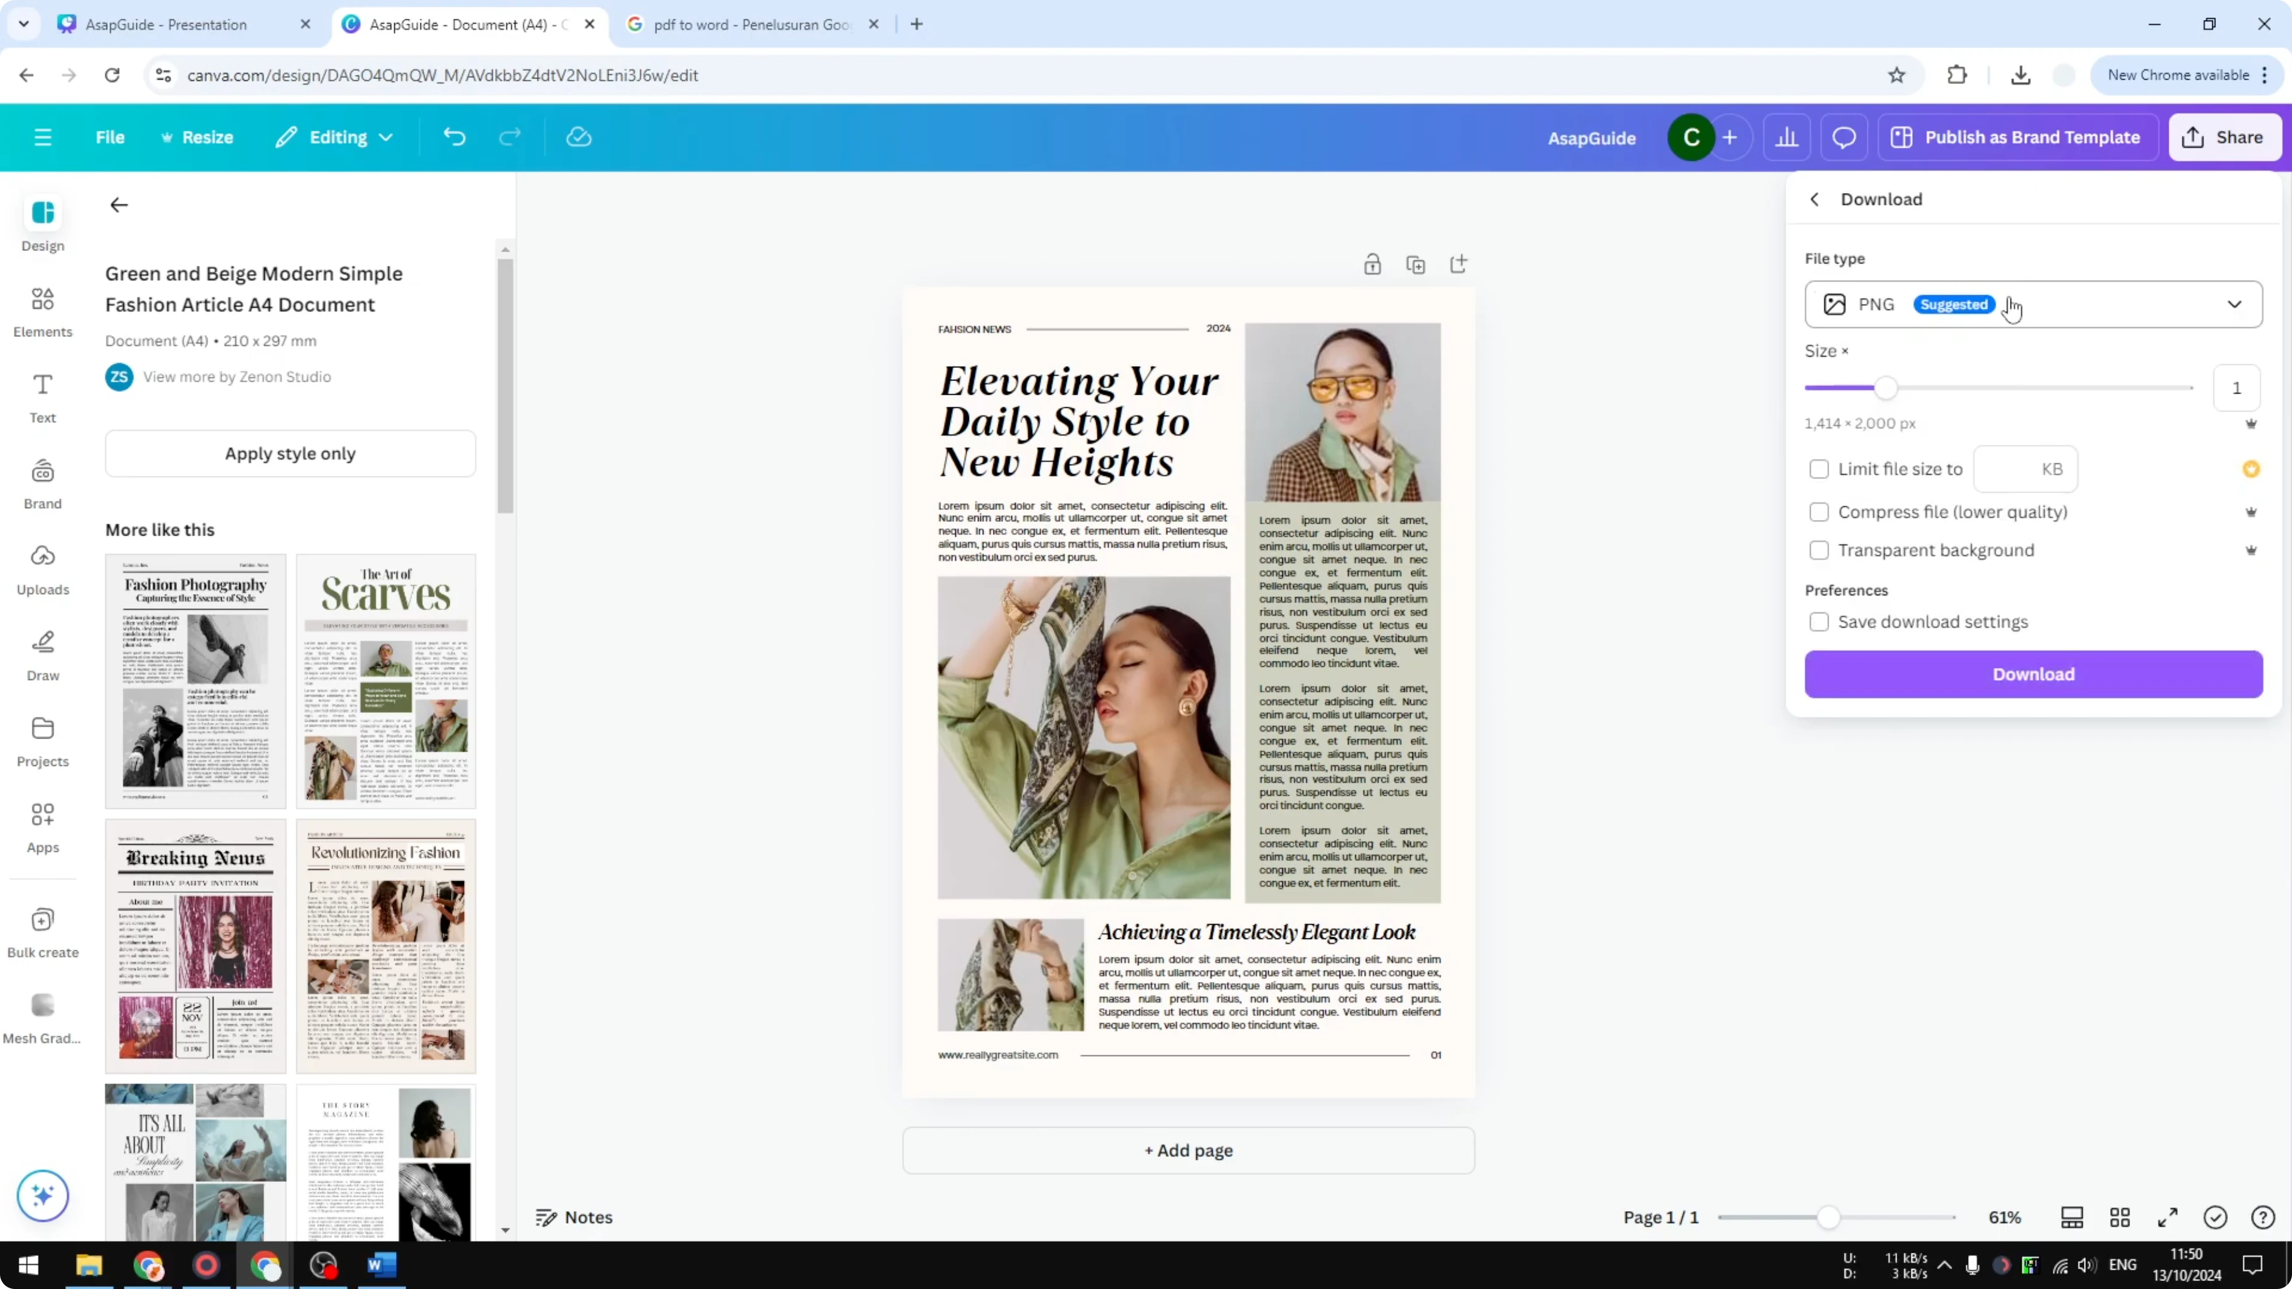Viewport: 2292px width, 1289px height.
Task: Check Compress file (lower quality)
Action: (x=1819, y=512)
